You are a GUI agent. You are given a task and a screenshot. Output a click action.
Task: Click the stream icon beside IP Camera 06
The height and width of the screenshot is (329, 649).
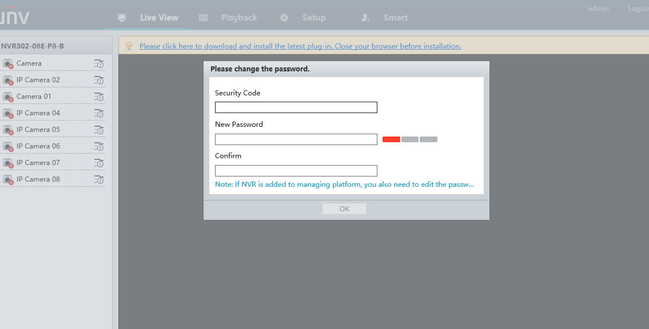click(x=99, y=146)
